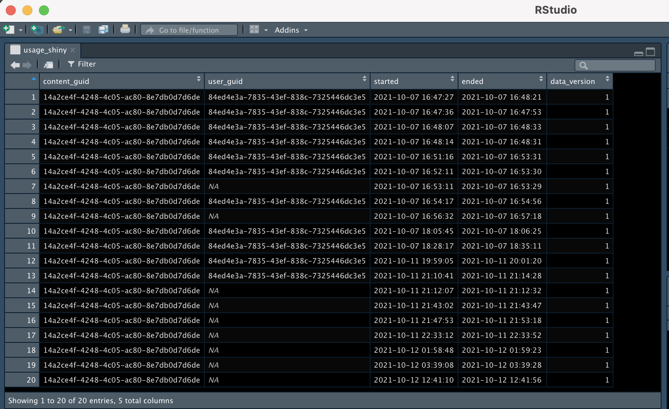Close the usage_shiny tab
This screenshot has width=669, height=409.
point(73,50)
